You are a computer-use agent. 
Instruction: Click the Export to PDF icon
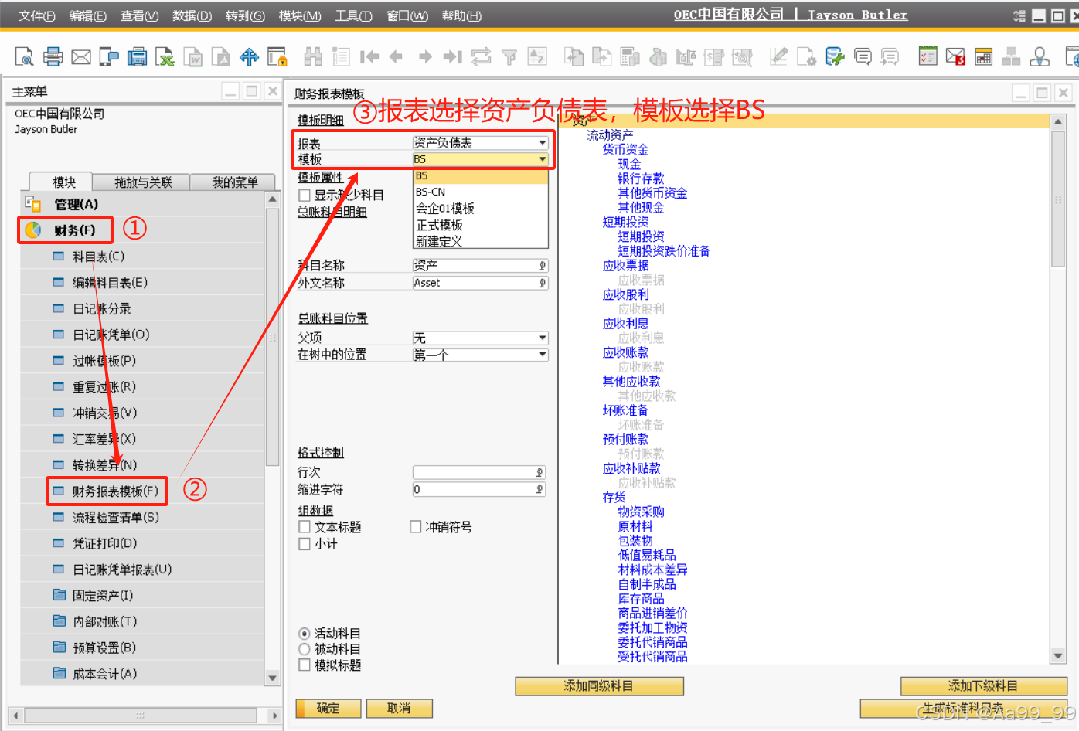tap(221, 56)
